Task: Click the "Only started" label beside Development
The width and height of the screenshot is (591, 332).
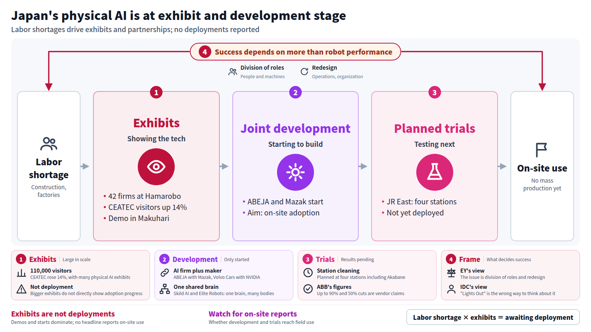Action: tap(236, 260)
